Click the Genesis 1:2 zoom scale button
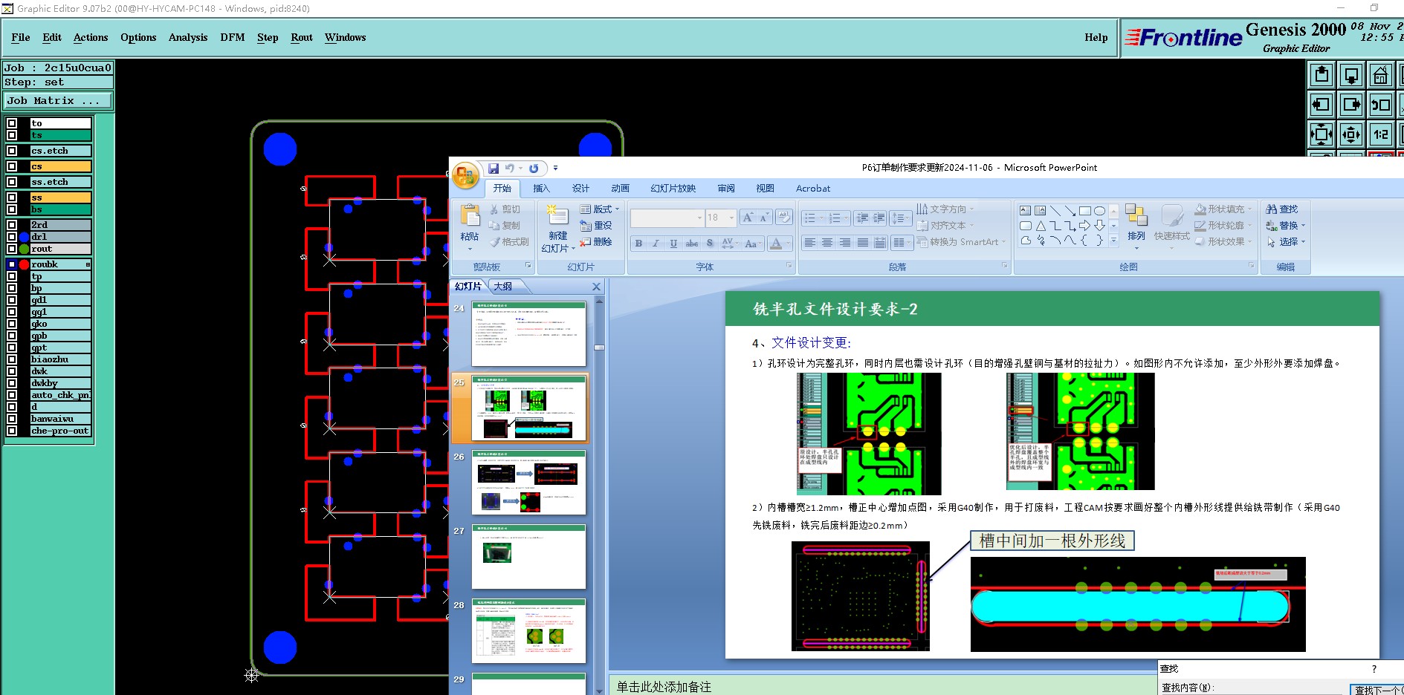Screen dimensions: 1404x695 pyautogui.click(x=1381, y=134)
